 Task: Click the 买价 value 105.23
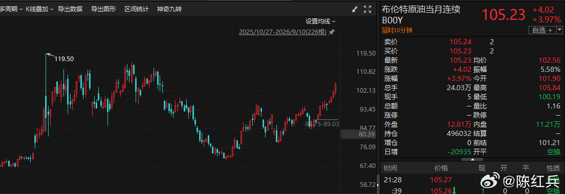(x=460, y=51)
